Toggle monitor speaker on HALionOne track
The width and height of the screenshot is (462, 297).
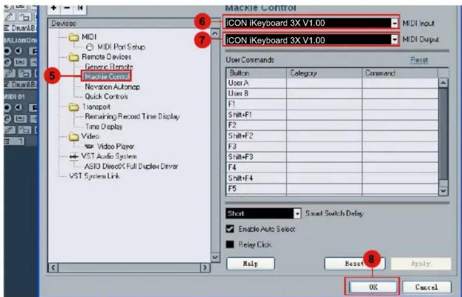[x=19, y=51]
